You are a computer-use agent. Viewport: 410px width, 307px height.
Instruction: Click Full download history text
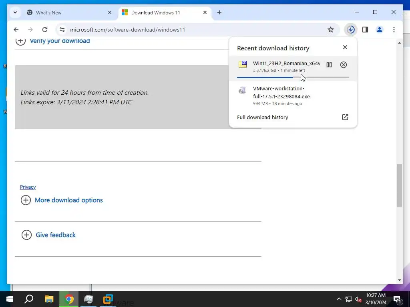(263, 117)
